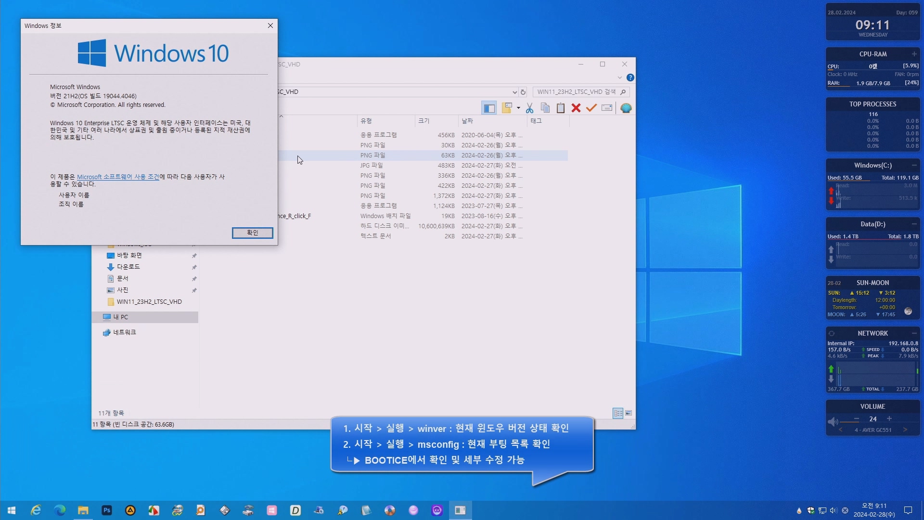Click the white D app taskbar icon
This screenshot has height=520, width=924.
(295, 510)
